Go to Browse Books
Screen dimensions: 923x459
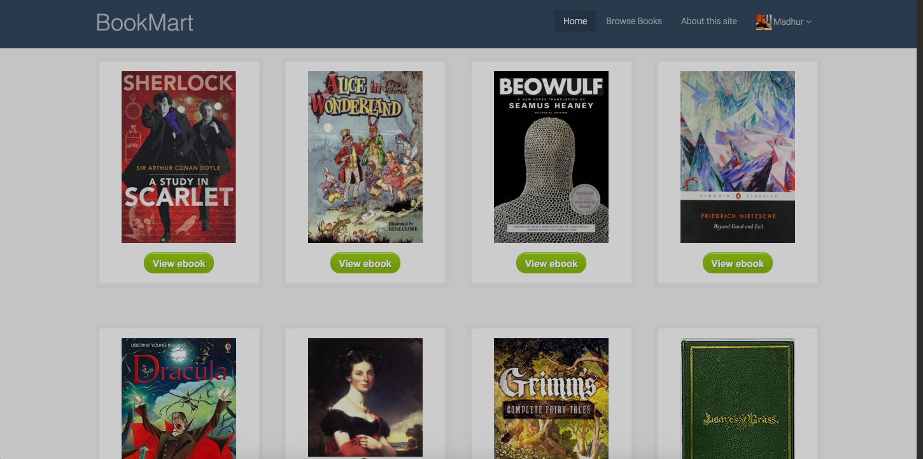634,21
